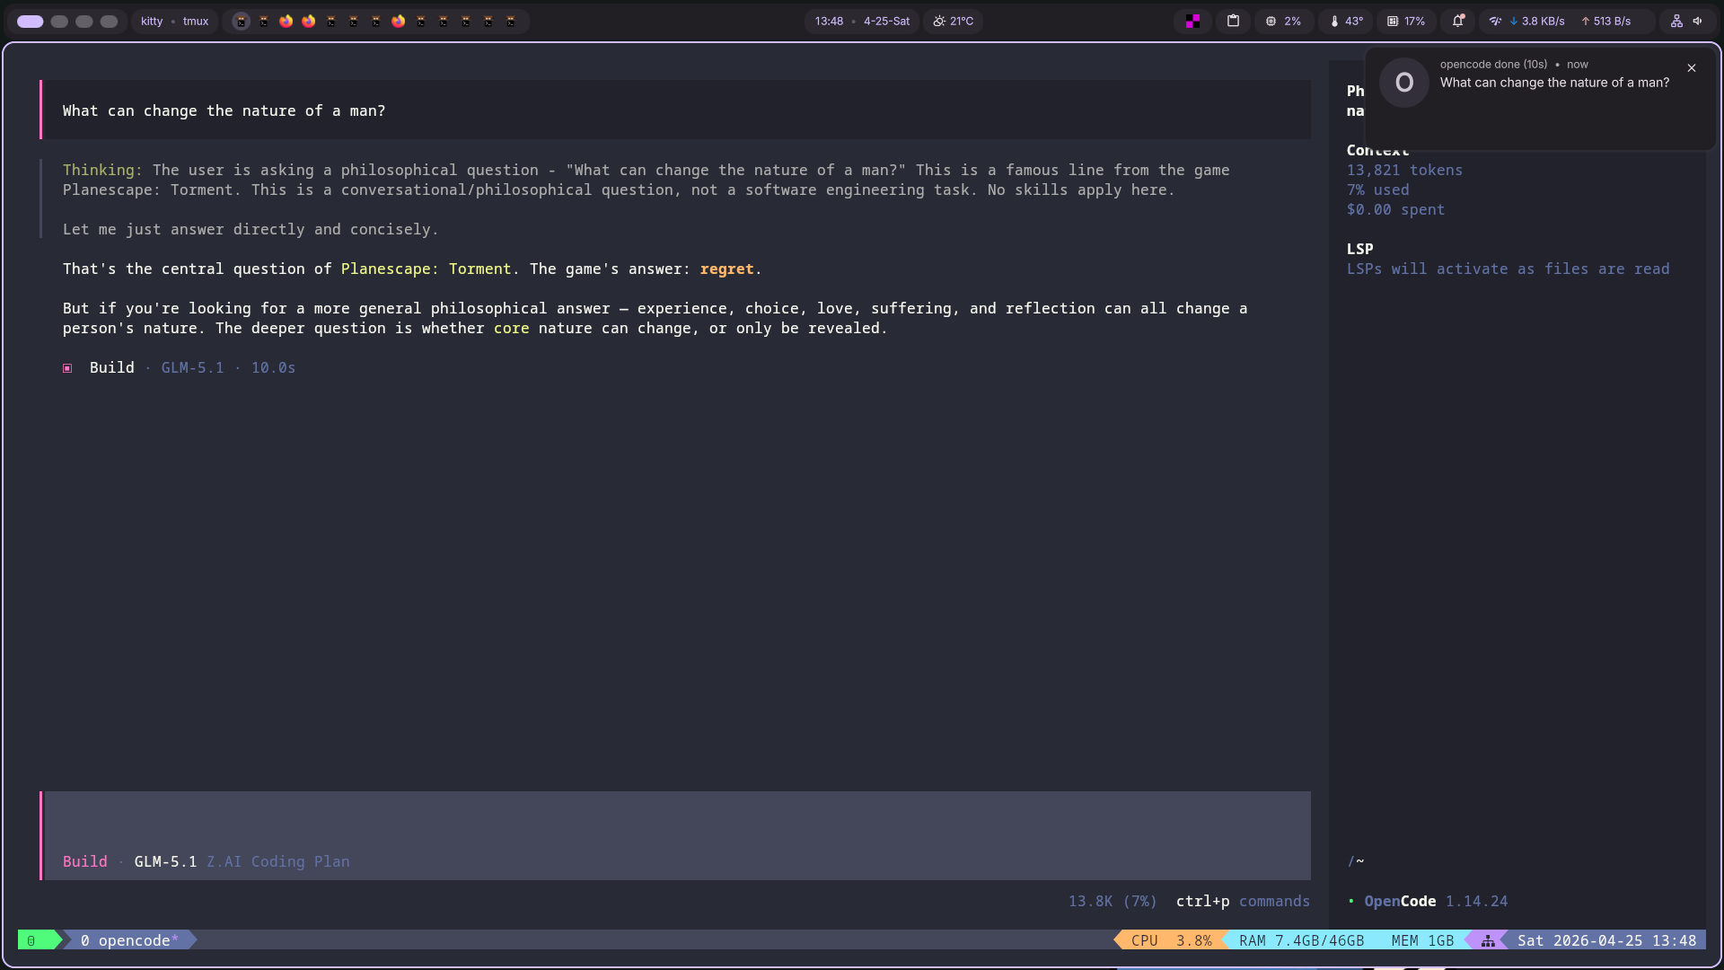This screenshot has height=970, width=1724.
Task: Click the highlighted word core
Action: [511, 328]
